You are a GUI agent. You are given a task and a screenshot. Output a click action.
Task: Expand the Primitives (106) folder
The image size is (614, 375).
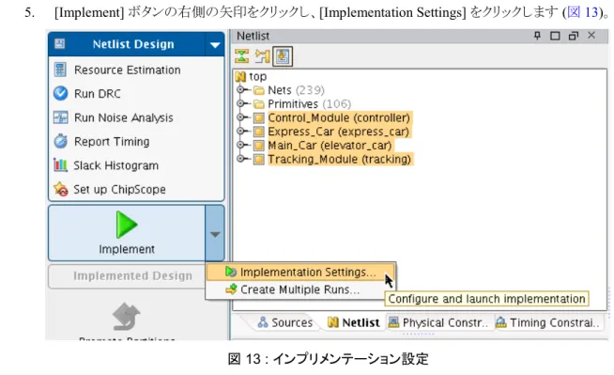240,103
